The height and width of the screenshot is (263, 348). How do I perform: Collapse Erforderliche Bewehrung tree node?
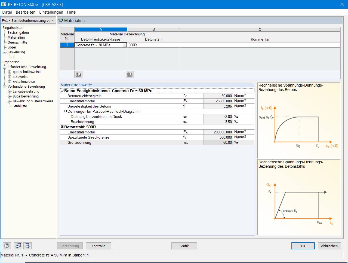4,67
